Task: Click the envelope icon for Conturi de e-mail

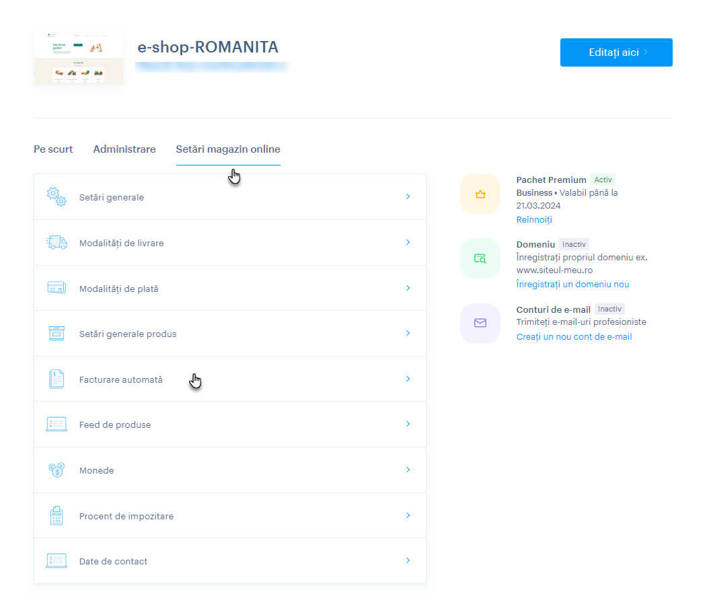Action: point(480,323)
